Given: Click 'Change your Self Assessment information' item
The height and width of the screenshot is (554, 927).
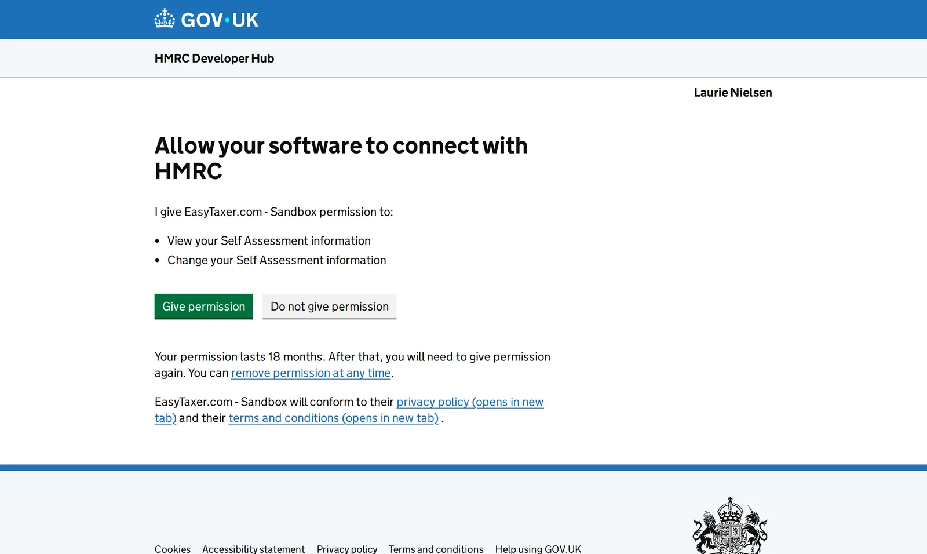Looking at the screenshot, I should pos(276,261).
